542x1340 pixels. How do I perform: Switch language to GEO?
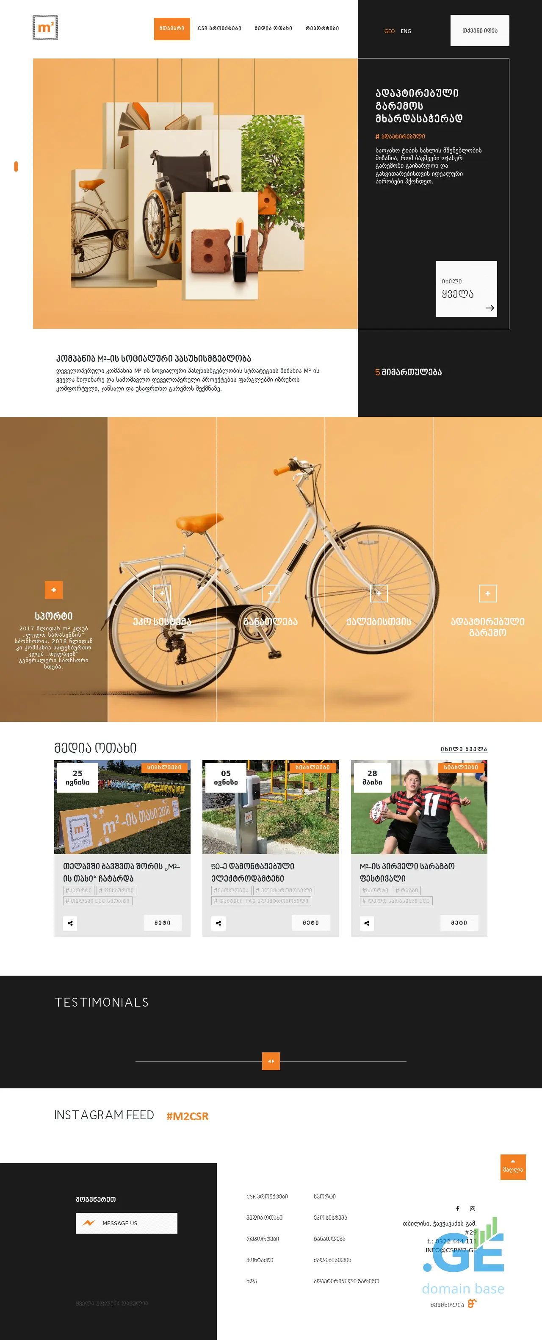[389, 31]
